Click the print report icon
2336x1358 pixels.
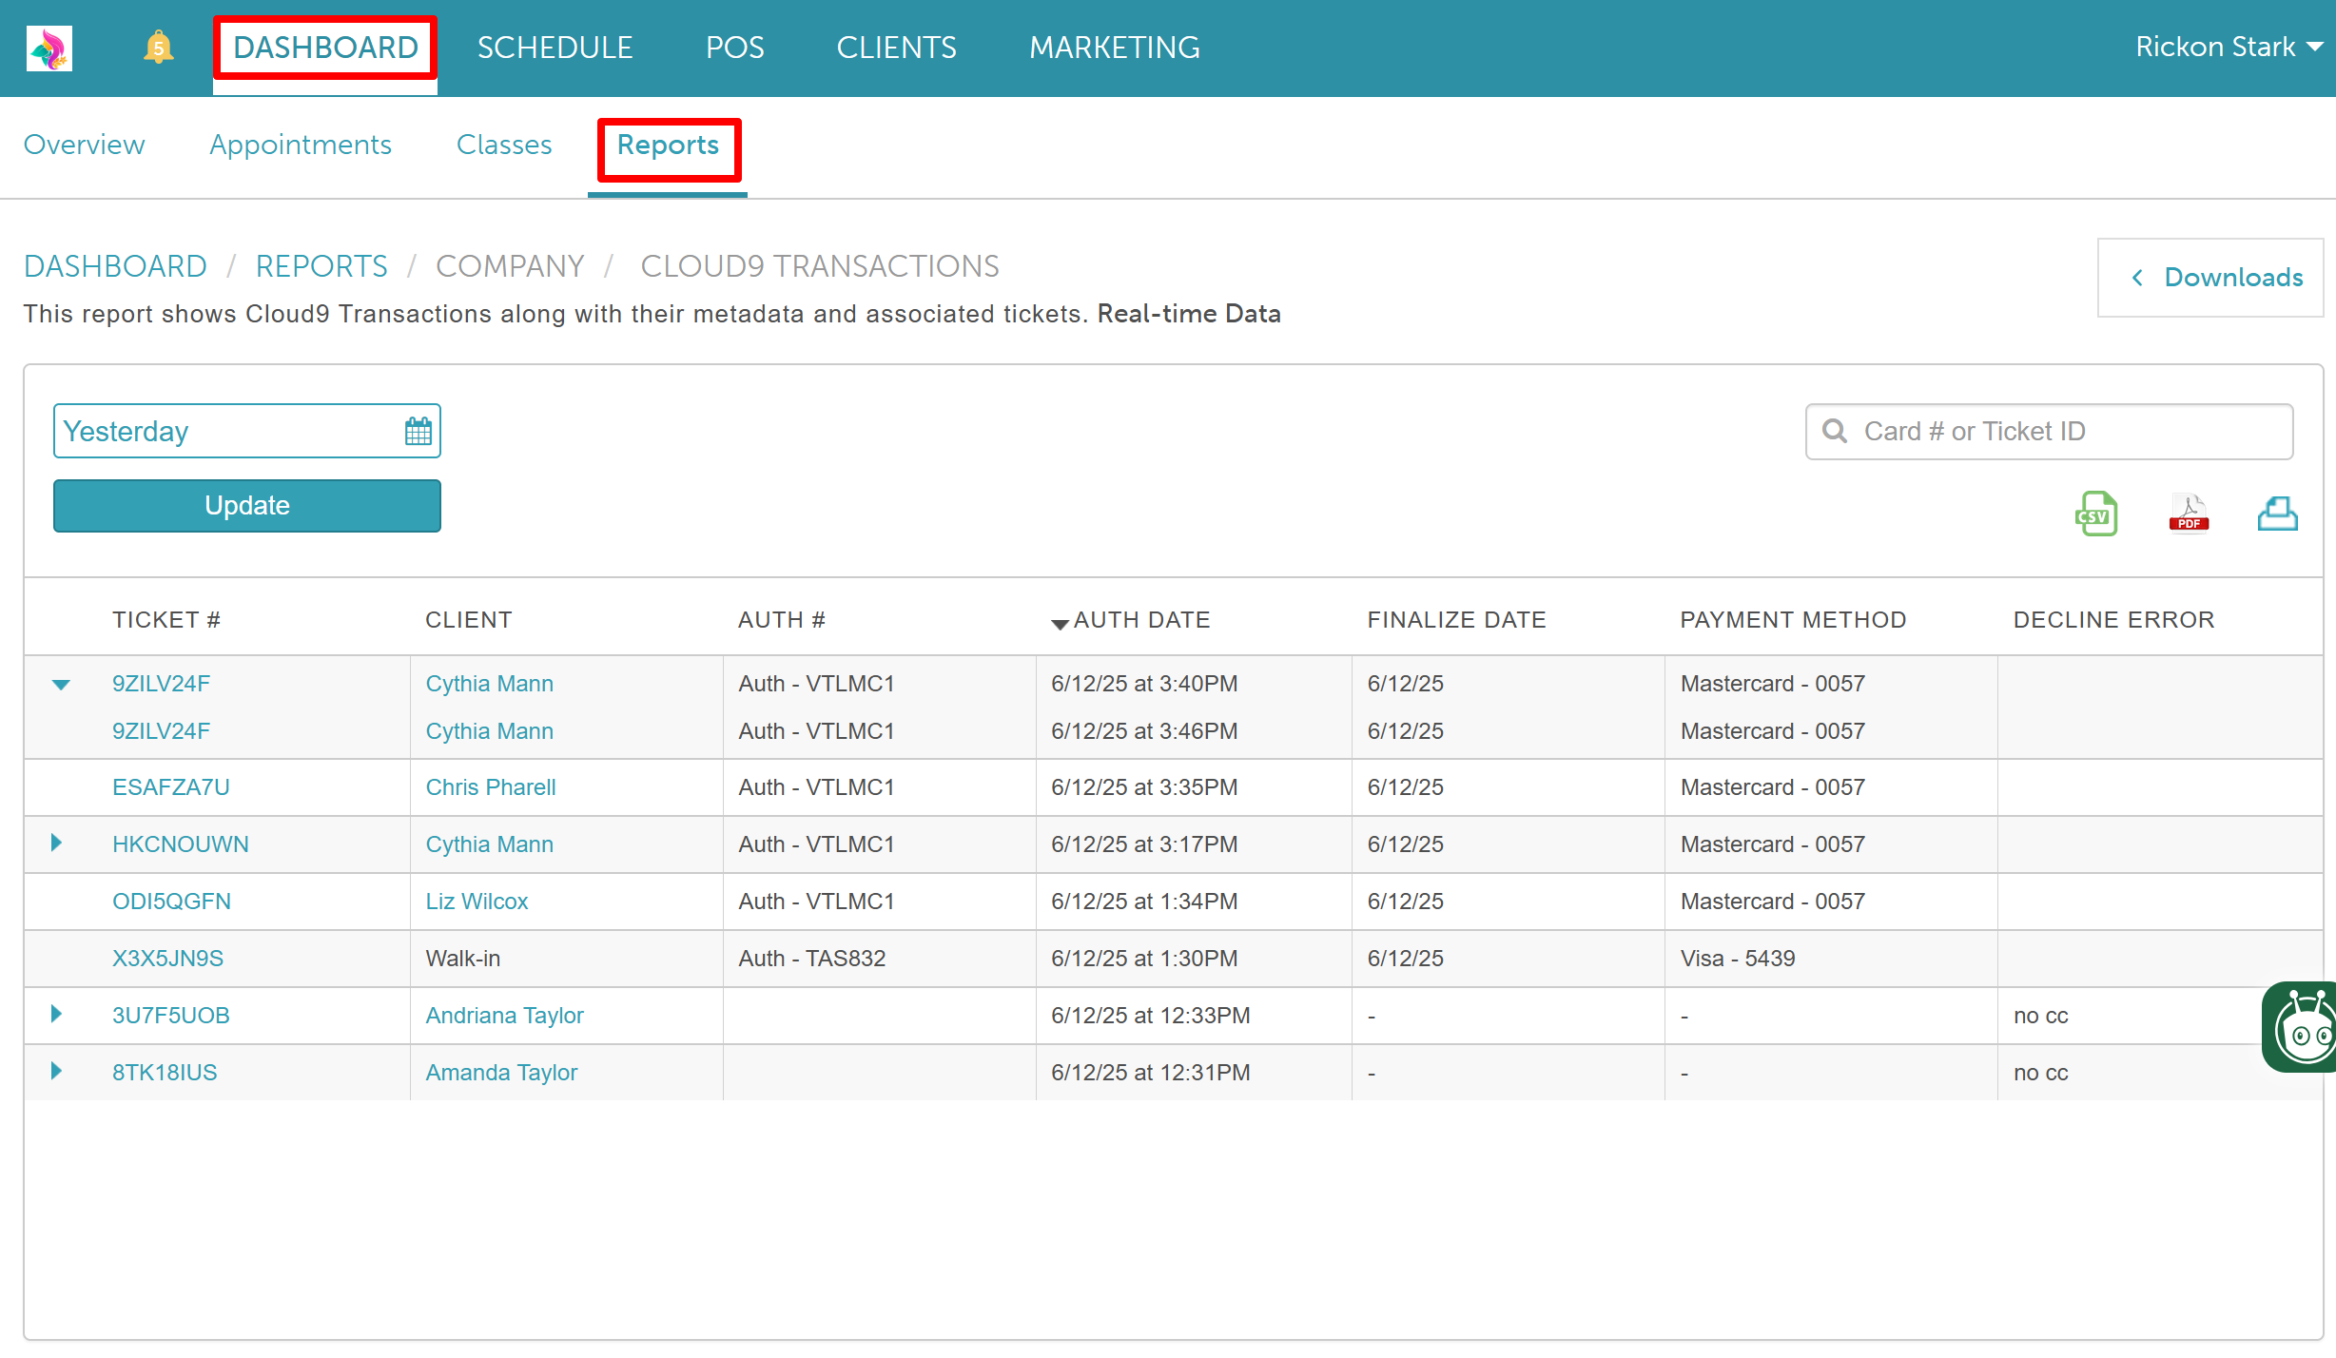(2277, 514)
